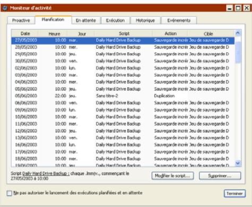
Task: Click the scrollbar up arrow
Action: [x=238, y=33]
